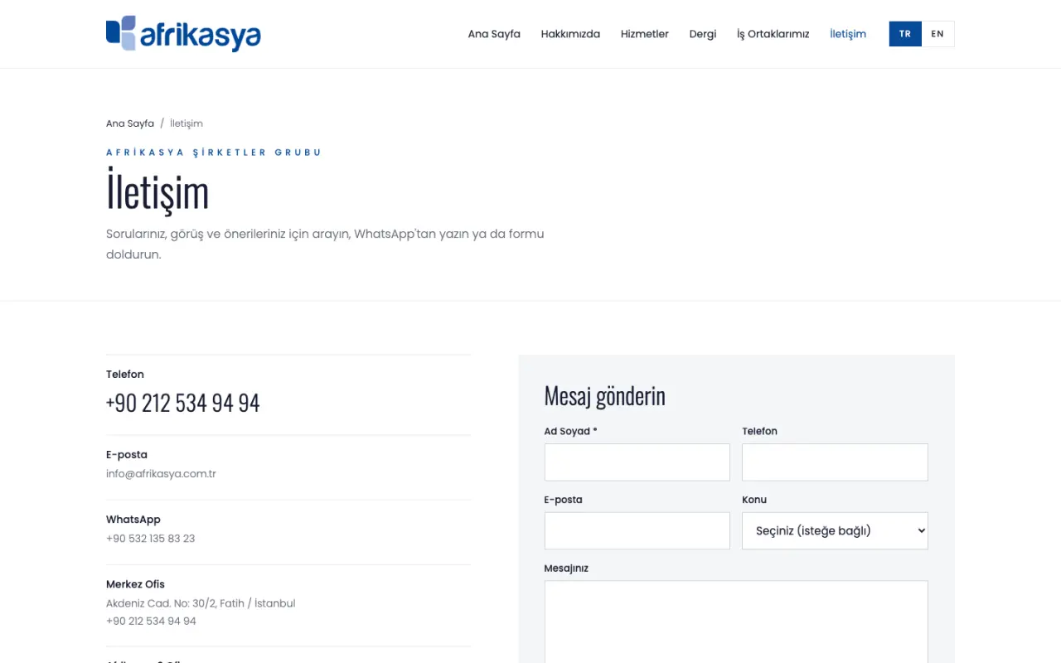Switch language to EN

tap(937, 34)
